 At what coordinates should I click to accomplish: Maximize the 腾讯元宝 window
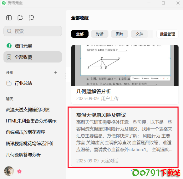[163, 3]
